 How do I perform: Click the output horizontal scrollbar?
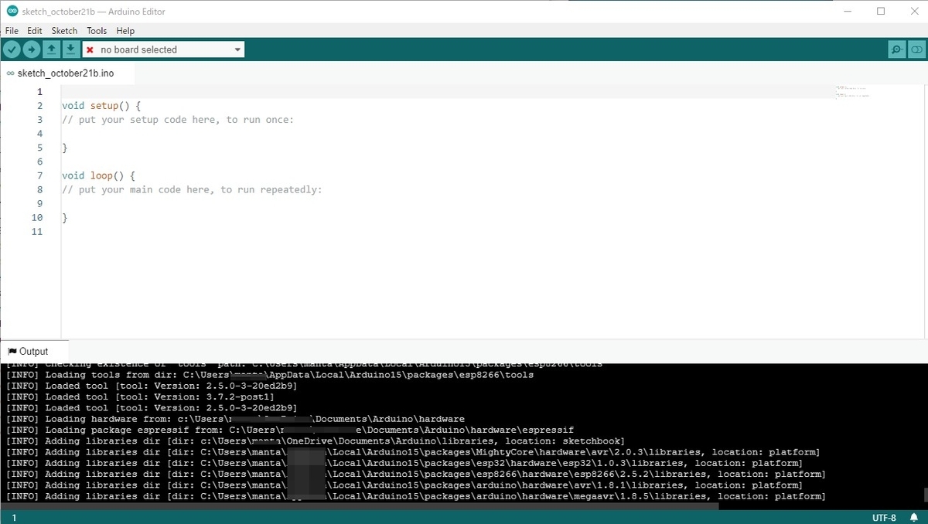[360, 506]
